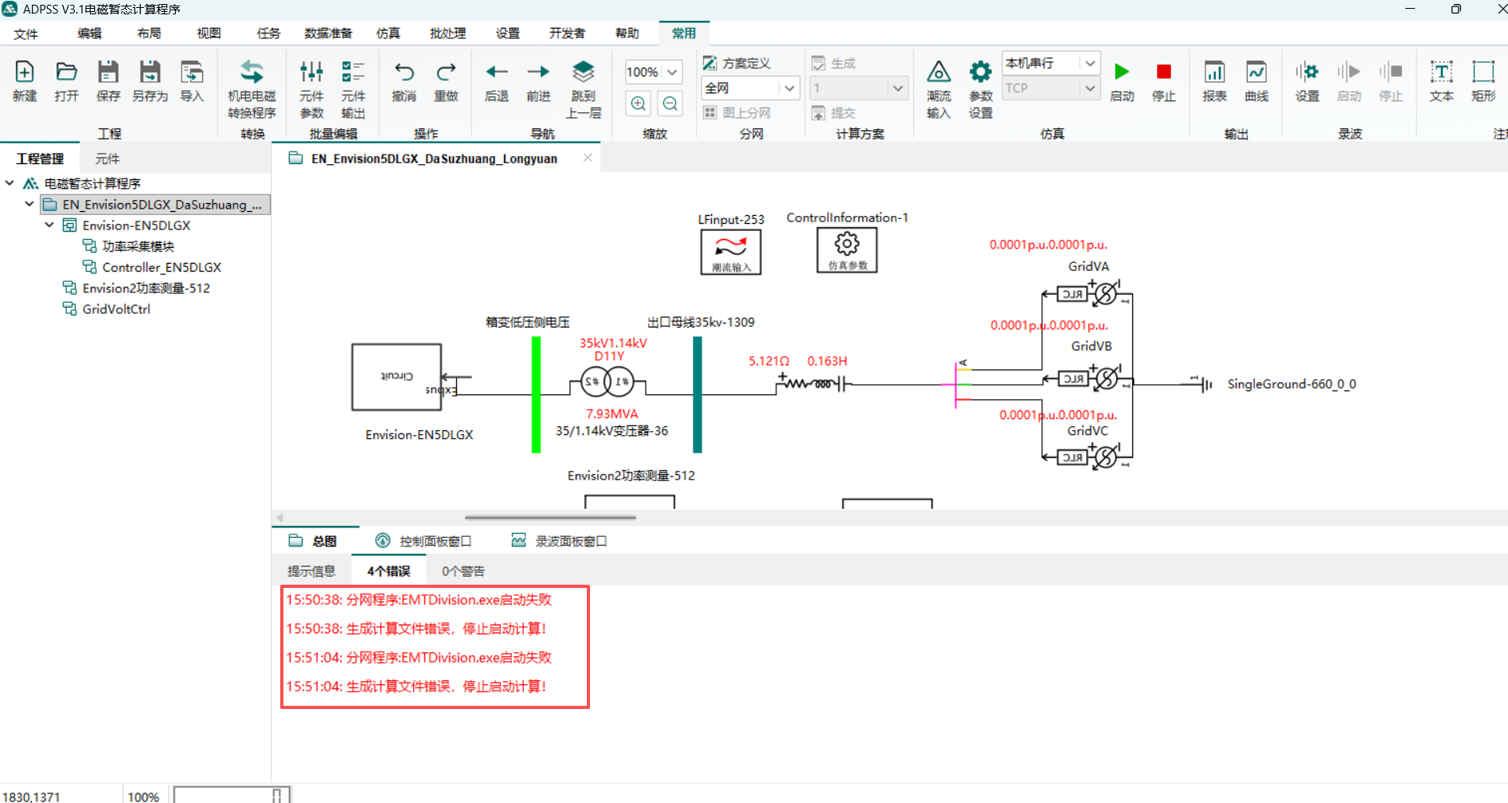Viewport: 1508px width, 803px height.
Task: Open the 100% zoom level dropdown
Action: [672, 72]
